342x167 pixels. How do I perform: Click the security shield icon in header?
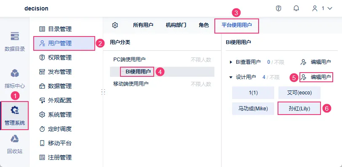278,8
